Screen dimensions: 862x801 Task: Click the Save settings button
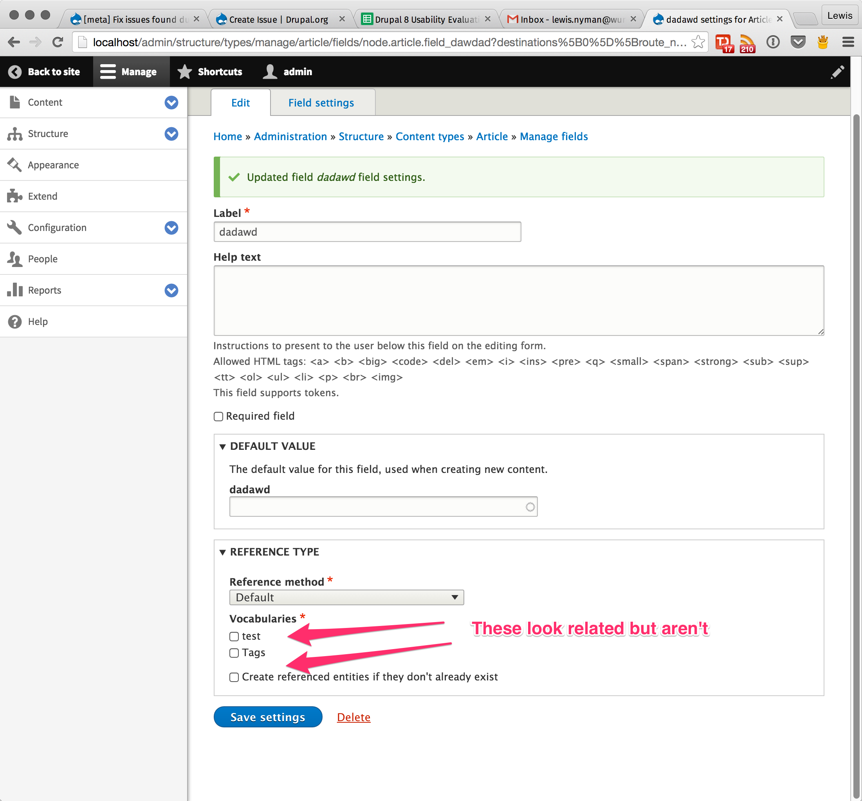[x=267, y=717]
